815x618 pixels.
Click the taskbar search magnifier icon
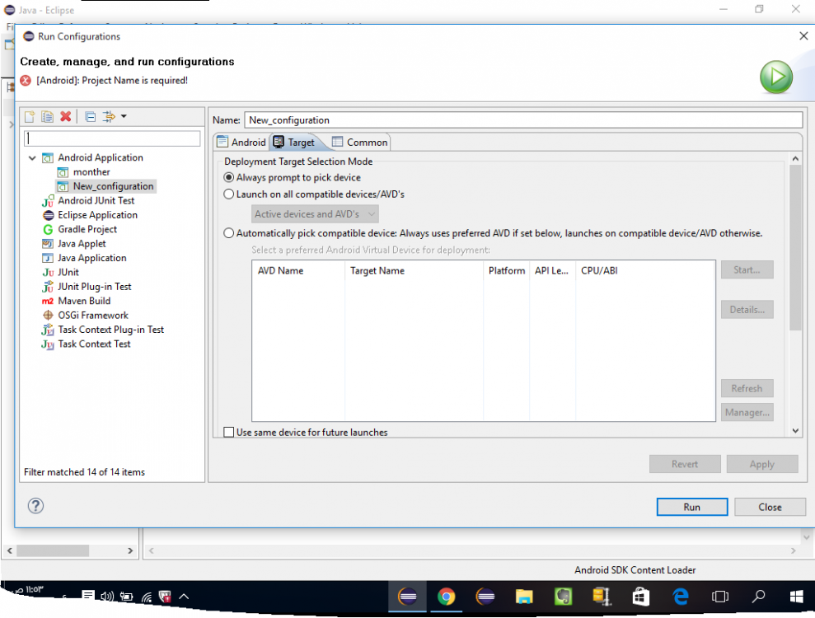click(758, 597)
